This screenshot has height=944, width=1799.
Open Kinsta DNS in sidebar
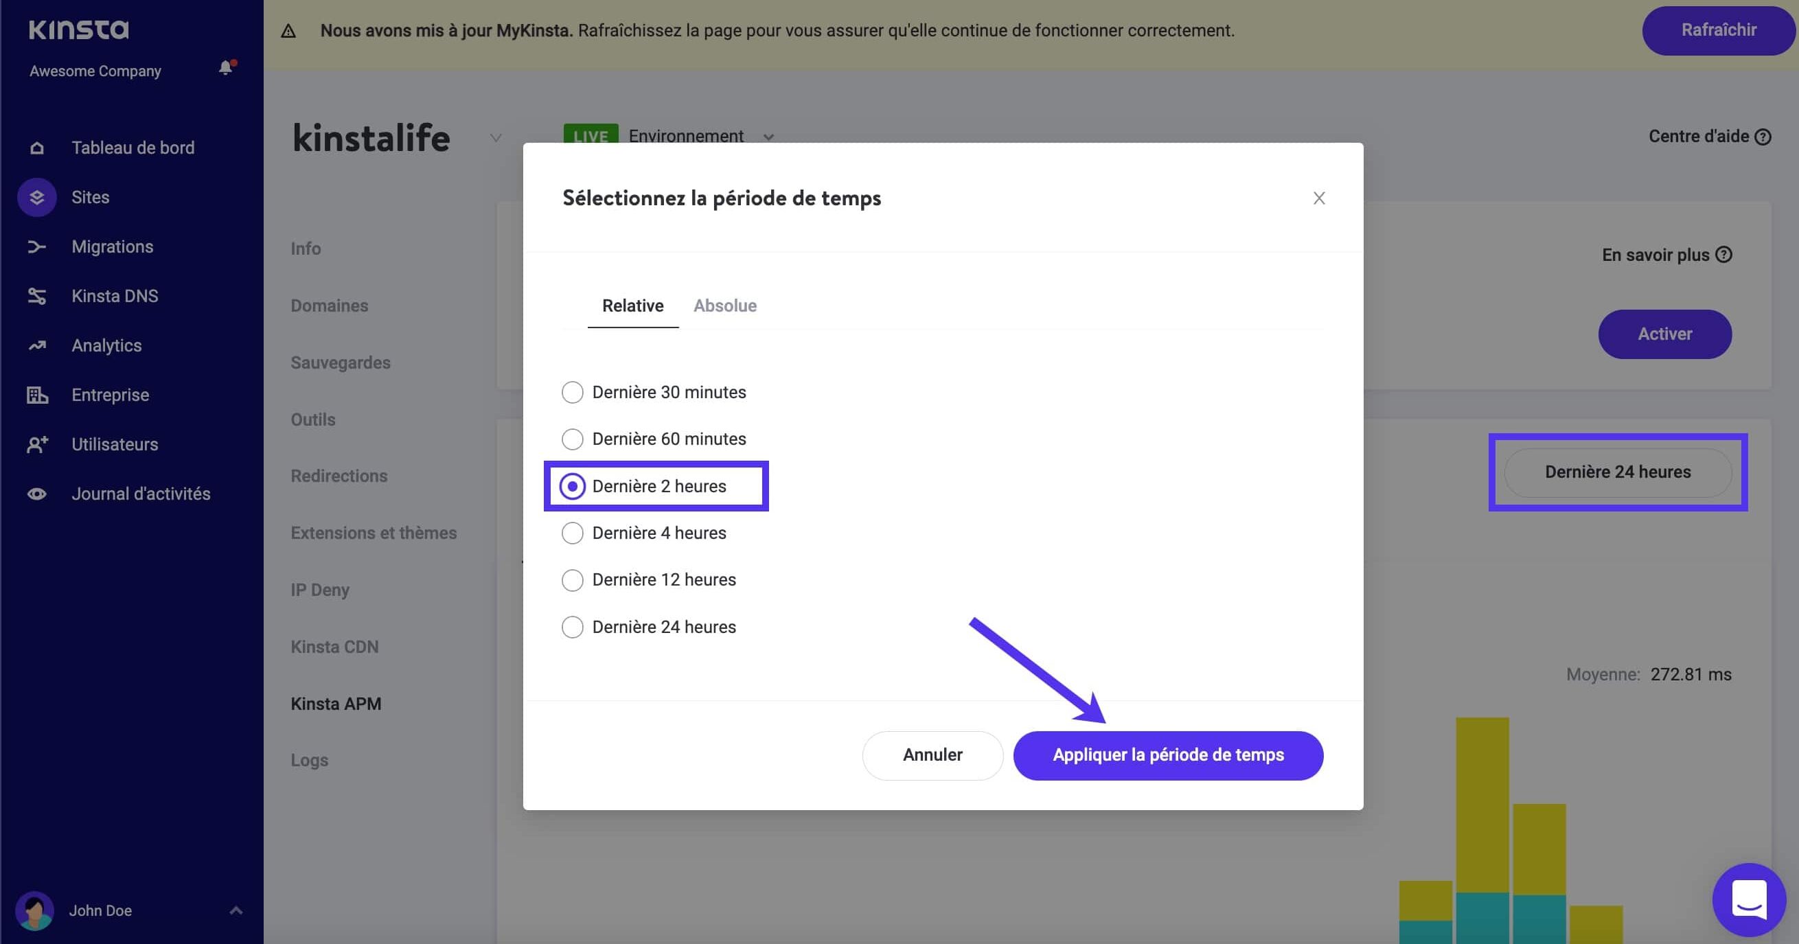[115, 296]
